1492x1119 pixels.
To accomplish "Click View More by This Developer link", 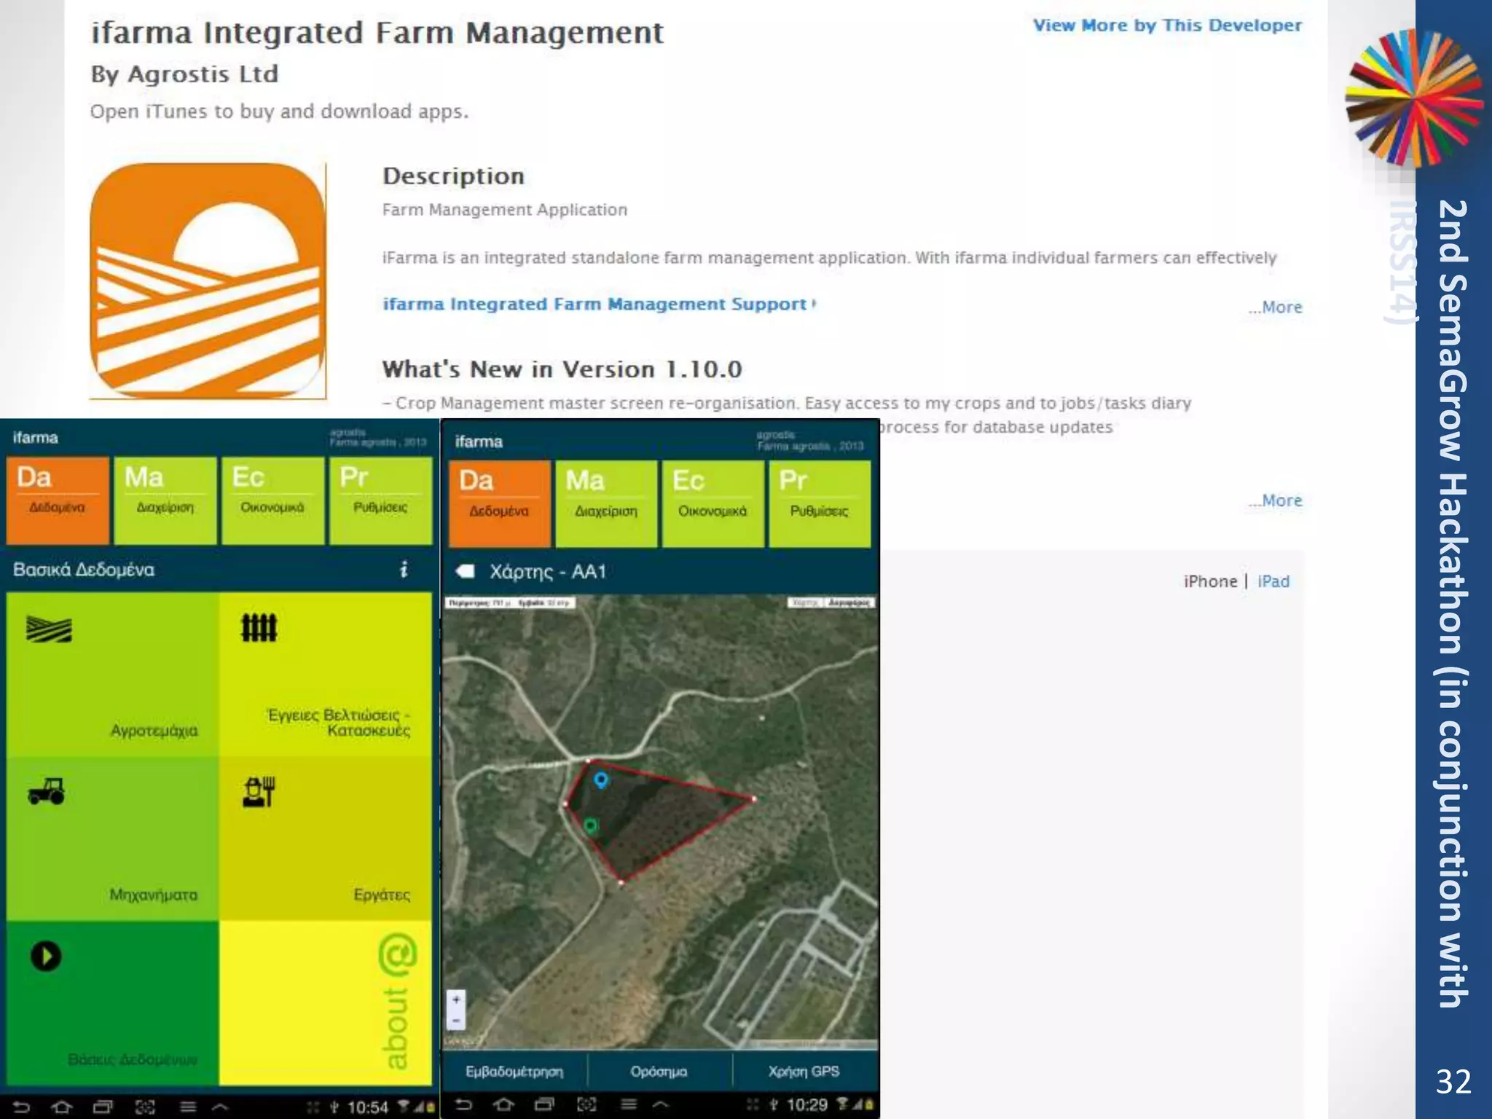I will (1167, 25).
